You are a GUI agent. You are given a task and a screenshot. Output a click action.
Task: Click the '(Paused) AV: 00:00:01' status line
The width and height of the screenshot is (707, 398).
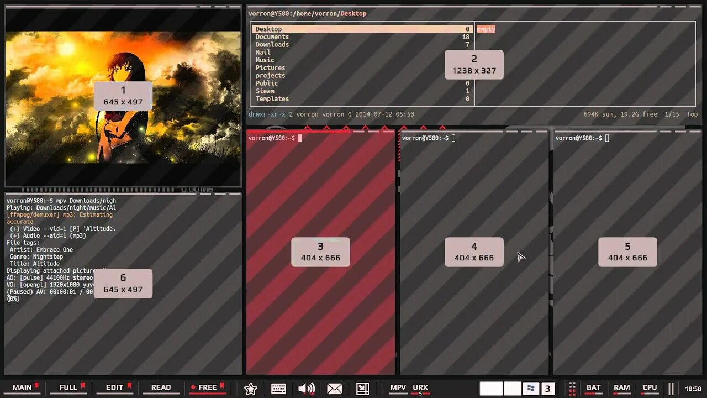tap(50, 291)
